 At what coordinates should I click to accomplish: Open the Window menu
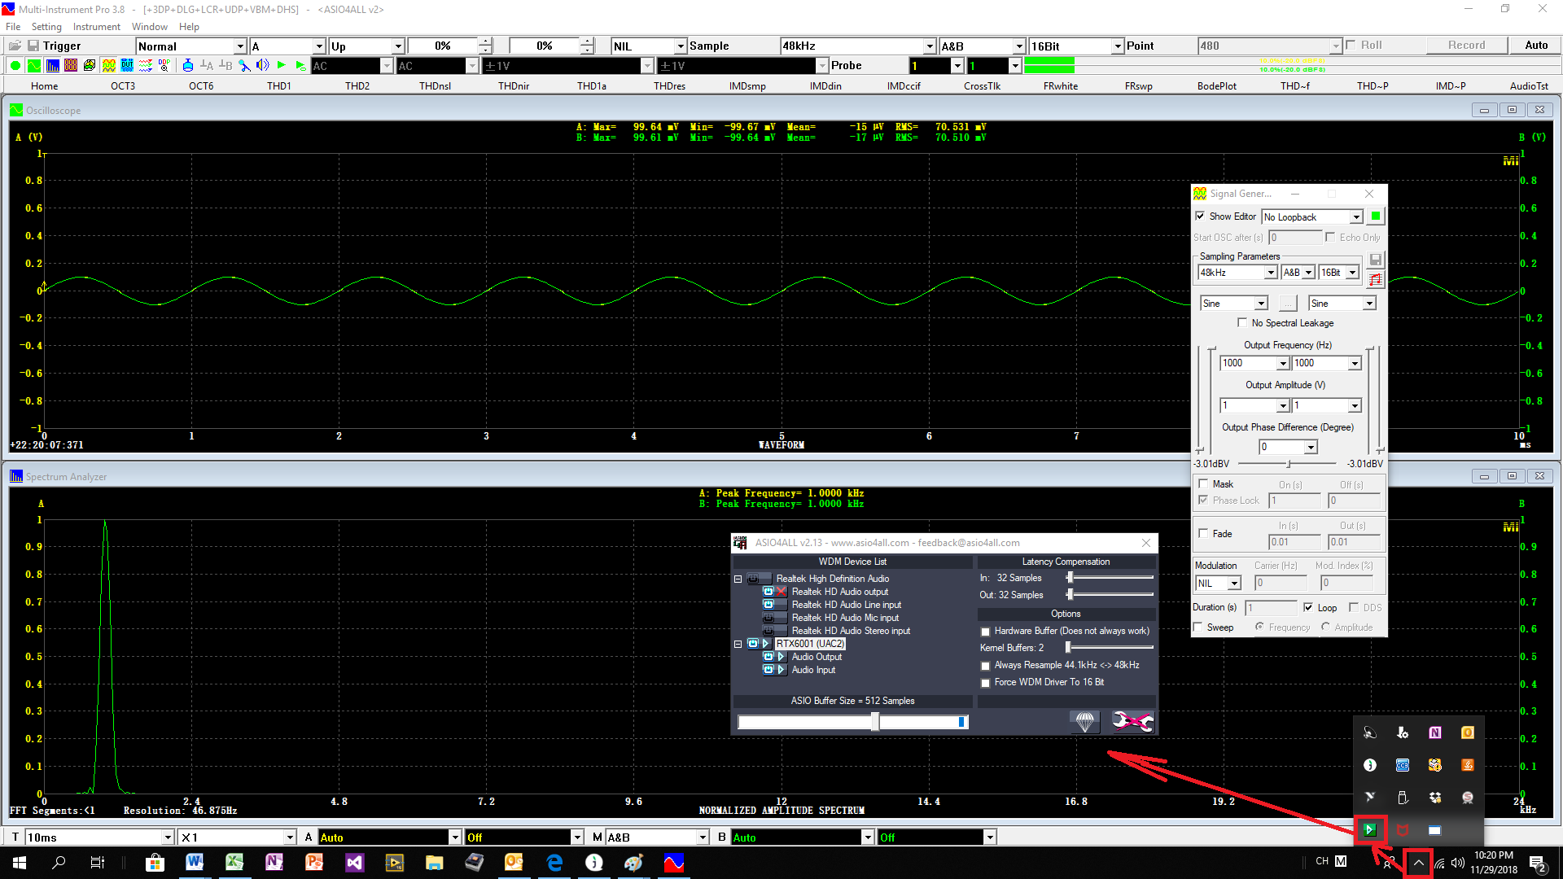pos(150,27)
